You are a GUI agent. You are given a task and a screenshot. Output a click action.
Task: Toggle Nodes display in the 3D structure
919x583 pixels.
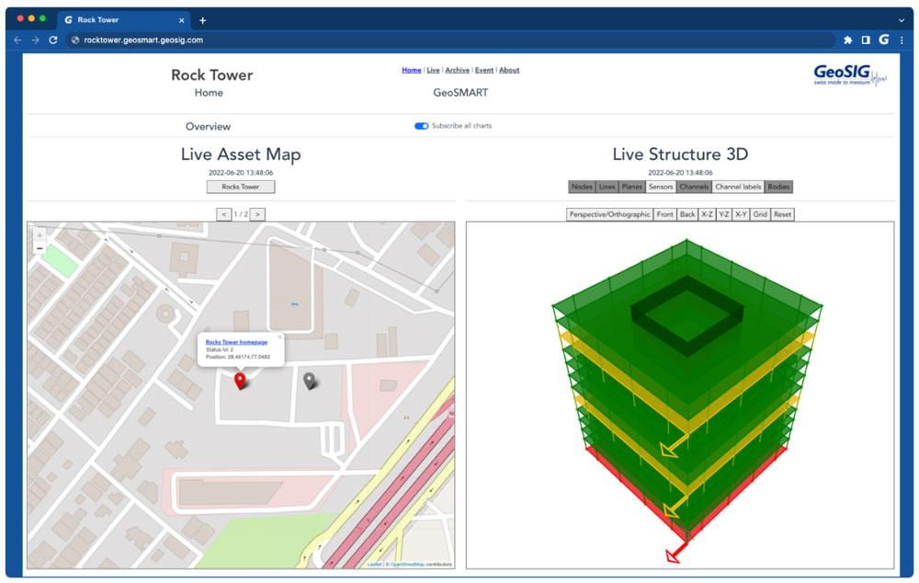[x=582, y=187]
